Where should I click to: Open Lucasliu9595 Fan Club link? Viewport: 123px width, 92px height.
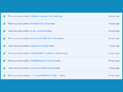click(45, 75)
